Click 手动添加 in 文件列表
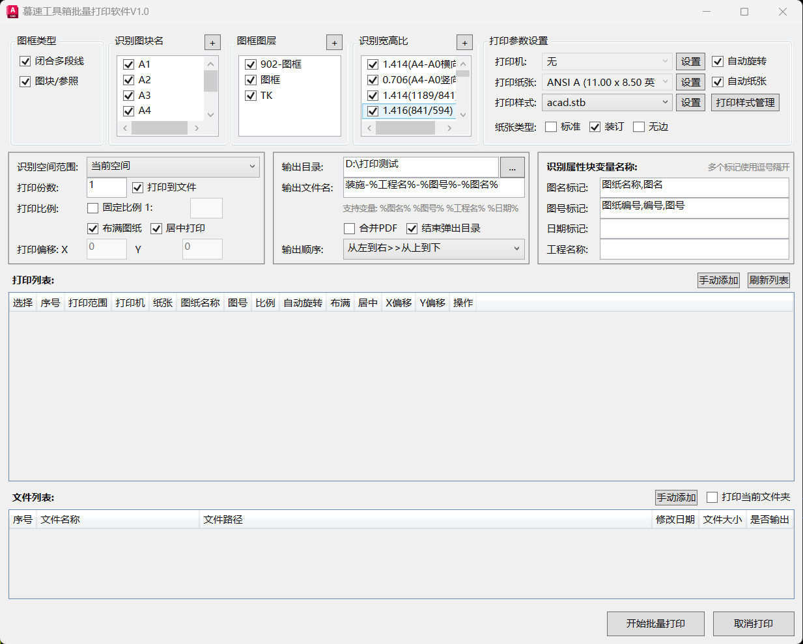The height and width of the screenshot is (644, 803). pos(676,497)
